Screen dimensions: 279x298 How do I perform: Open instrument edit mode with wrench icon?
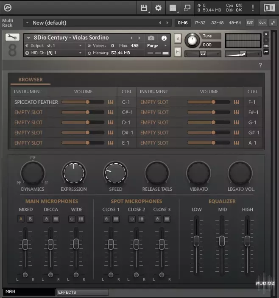click(12, 37)
